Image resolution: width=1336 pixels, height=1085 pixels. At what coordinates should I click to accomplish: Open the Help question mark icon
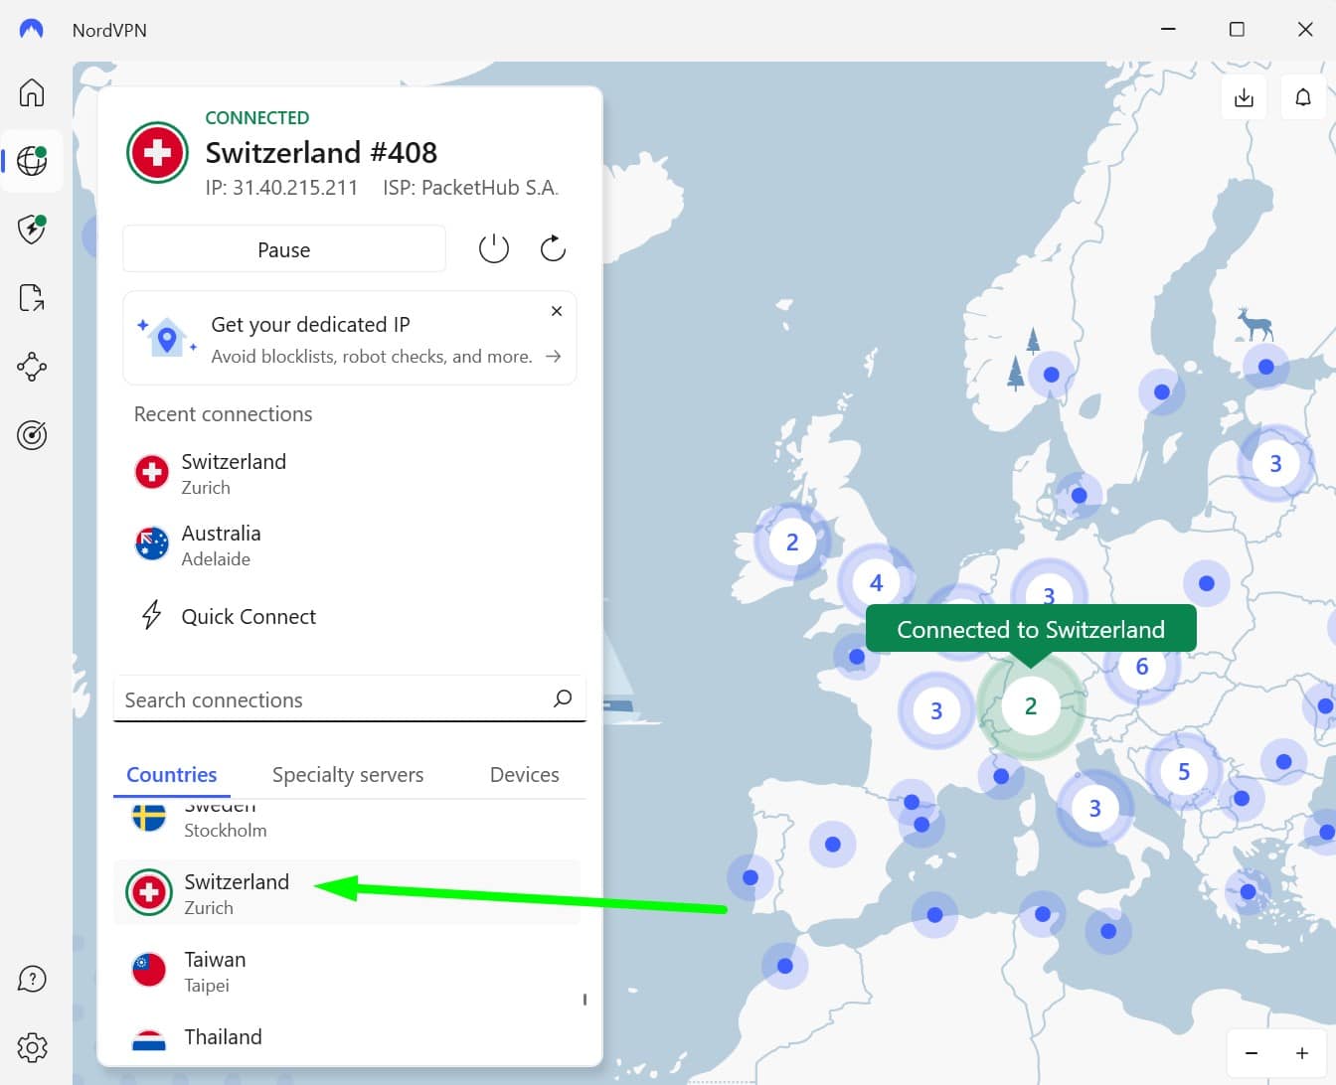(x=32, y=979)
